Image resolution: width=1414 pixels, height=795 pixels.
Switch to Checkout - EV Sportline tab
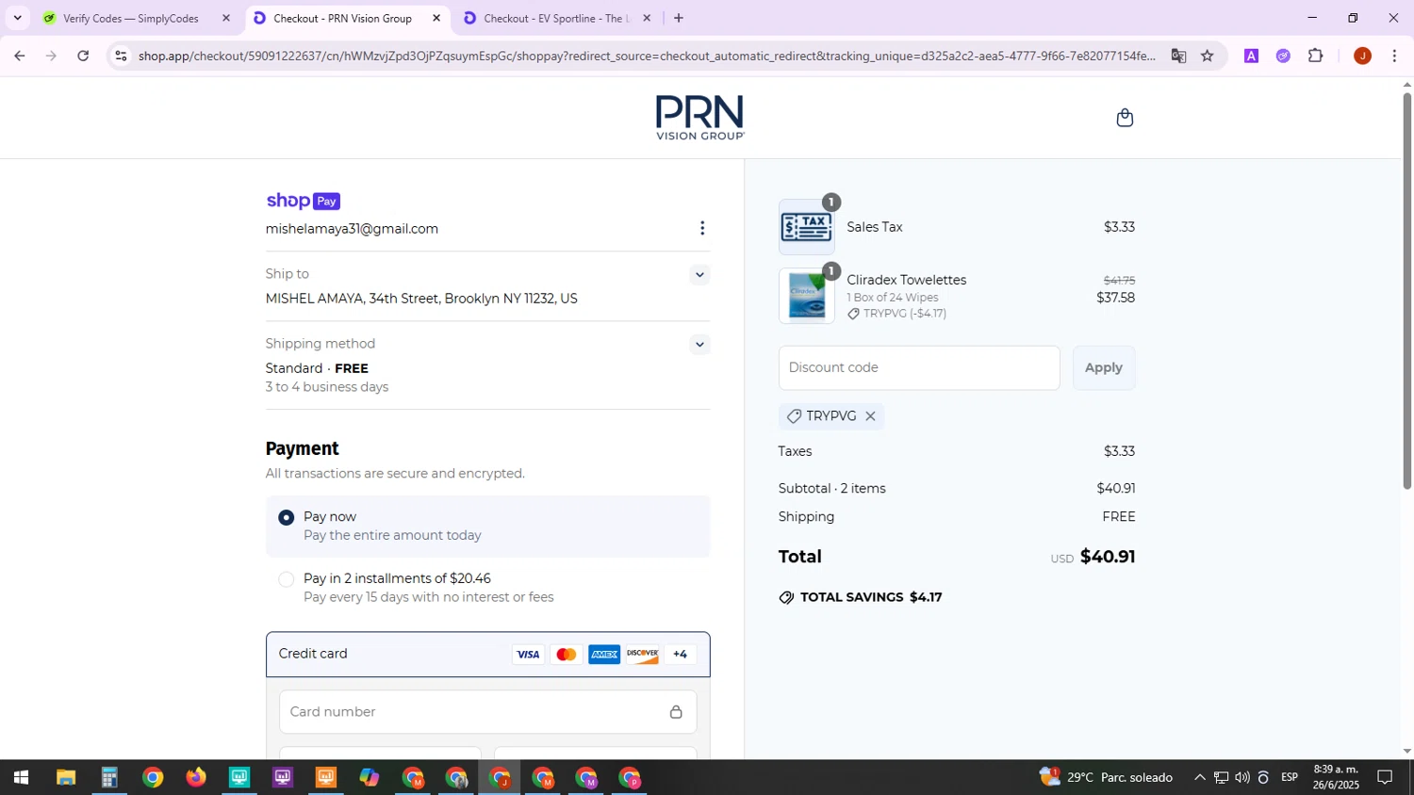[x=554, y=19]
